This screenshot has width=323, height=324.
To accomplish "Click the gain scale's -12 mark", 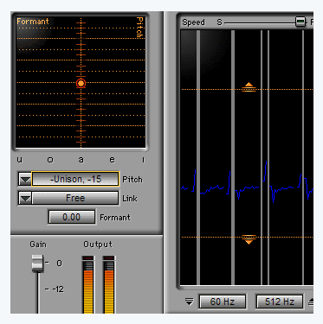I will [58, 289].
